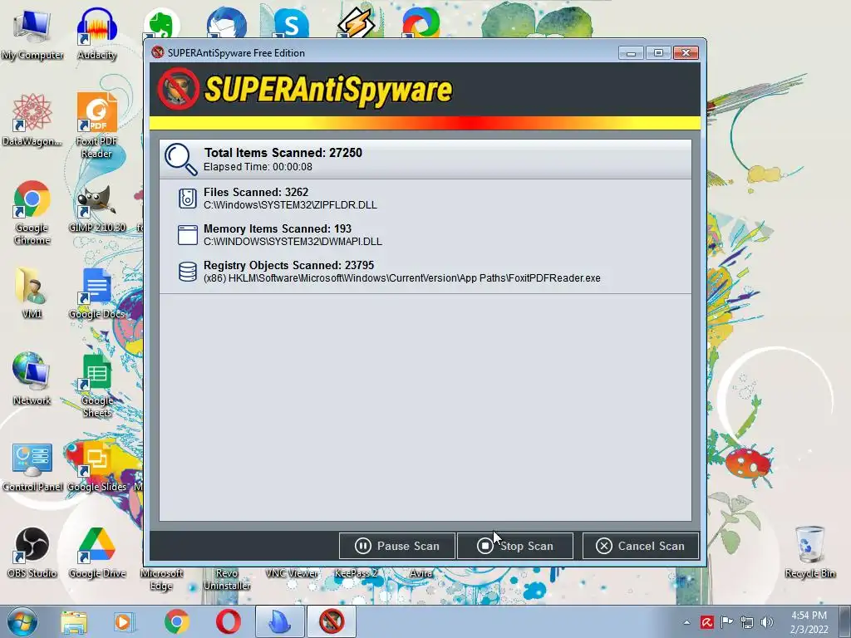Select the Network desktop icon
This screenshot has width=851, height=638.
click(32, 379)
